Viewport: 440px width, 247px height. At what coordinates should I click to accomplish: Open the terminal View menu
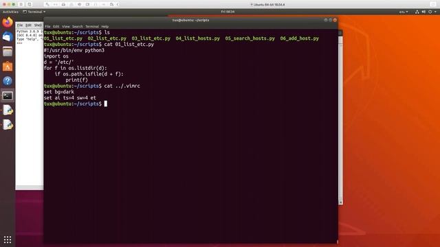coord(66,27)
